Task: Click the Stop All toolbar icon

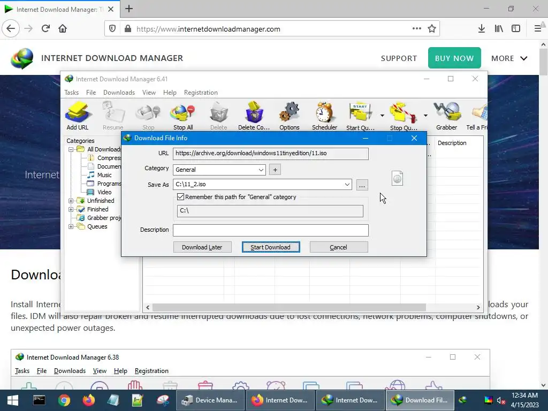Action: click(183, 116)
